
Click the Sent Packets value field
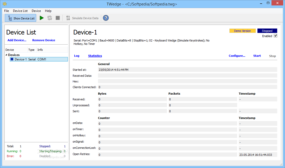[x=203, y=111]
